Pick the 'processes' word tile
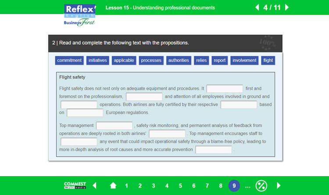This screenshot has height=195, width=329. [151, 60]
